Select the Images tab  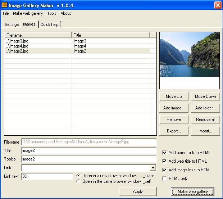(29, 24)
